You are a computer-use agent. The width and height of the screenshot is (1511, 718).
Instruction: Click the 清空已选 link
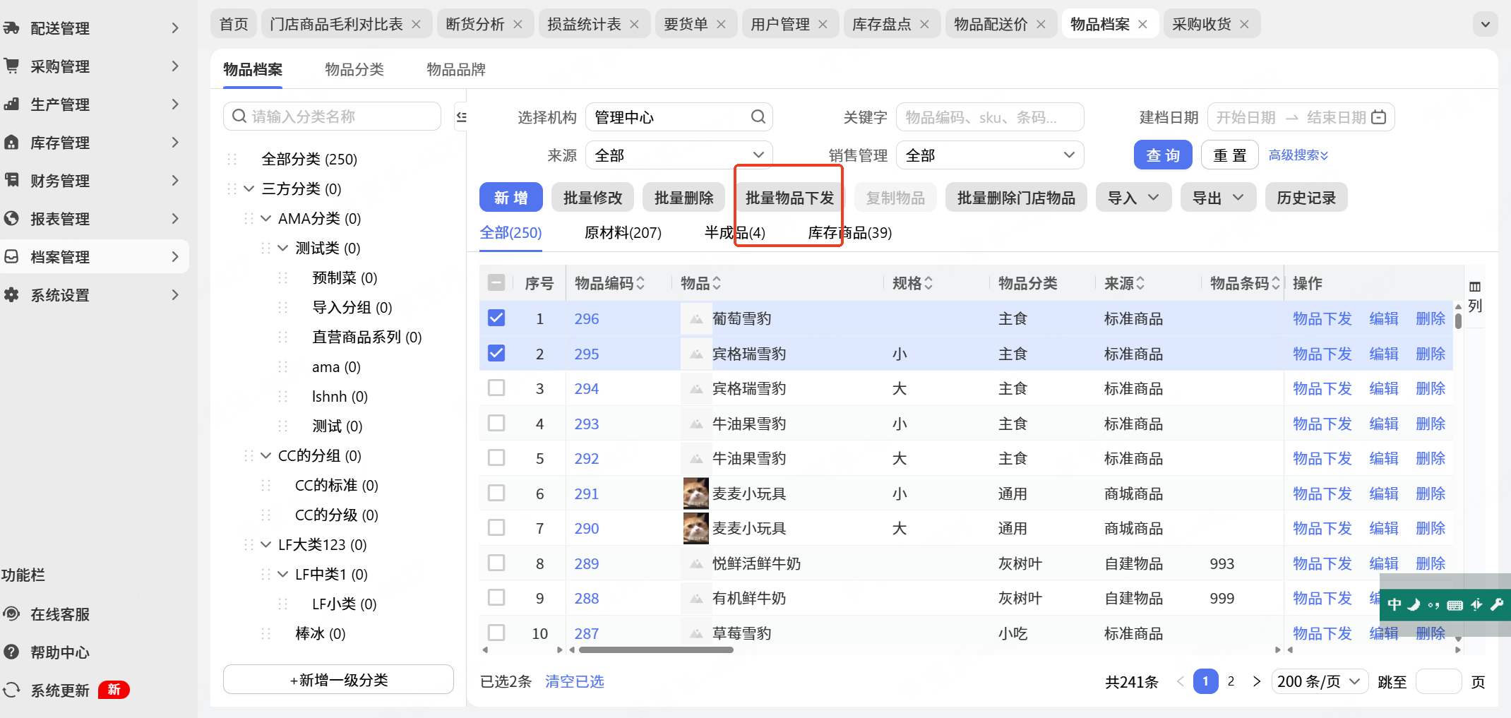575,682
